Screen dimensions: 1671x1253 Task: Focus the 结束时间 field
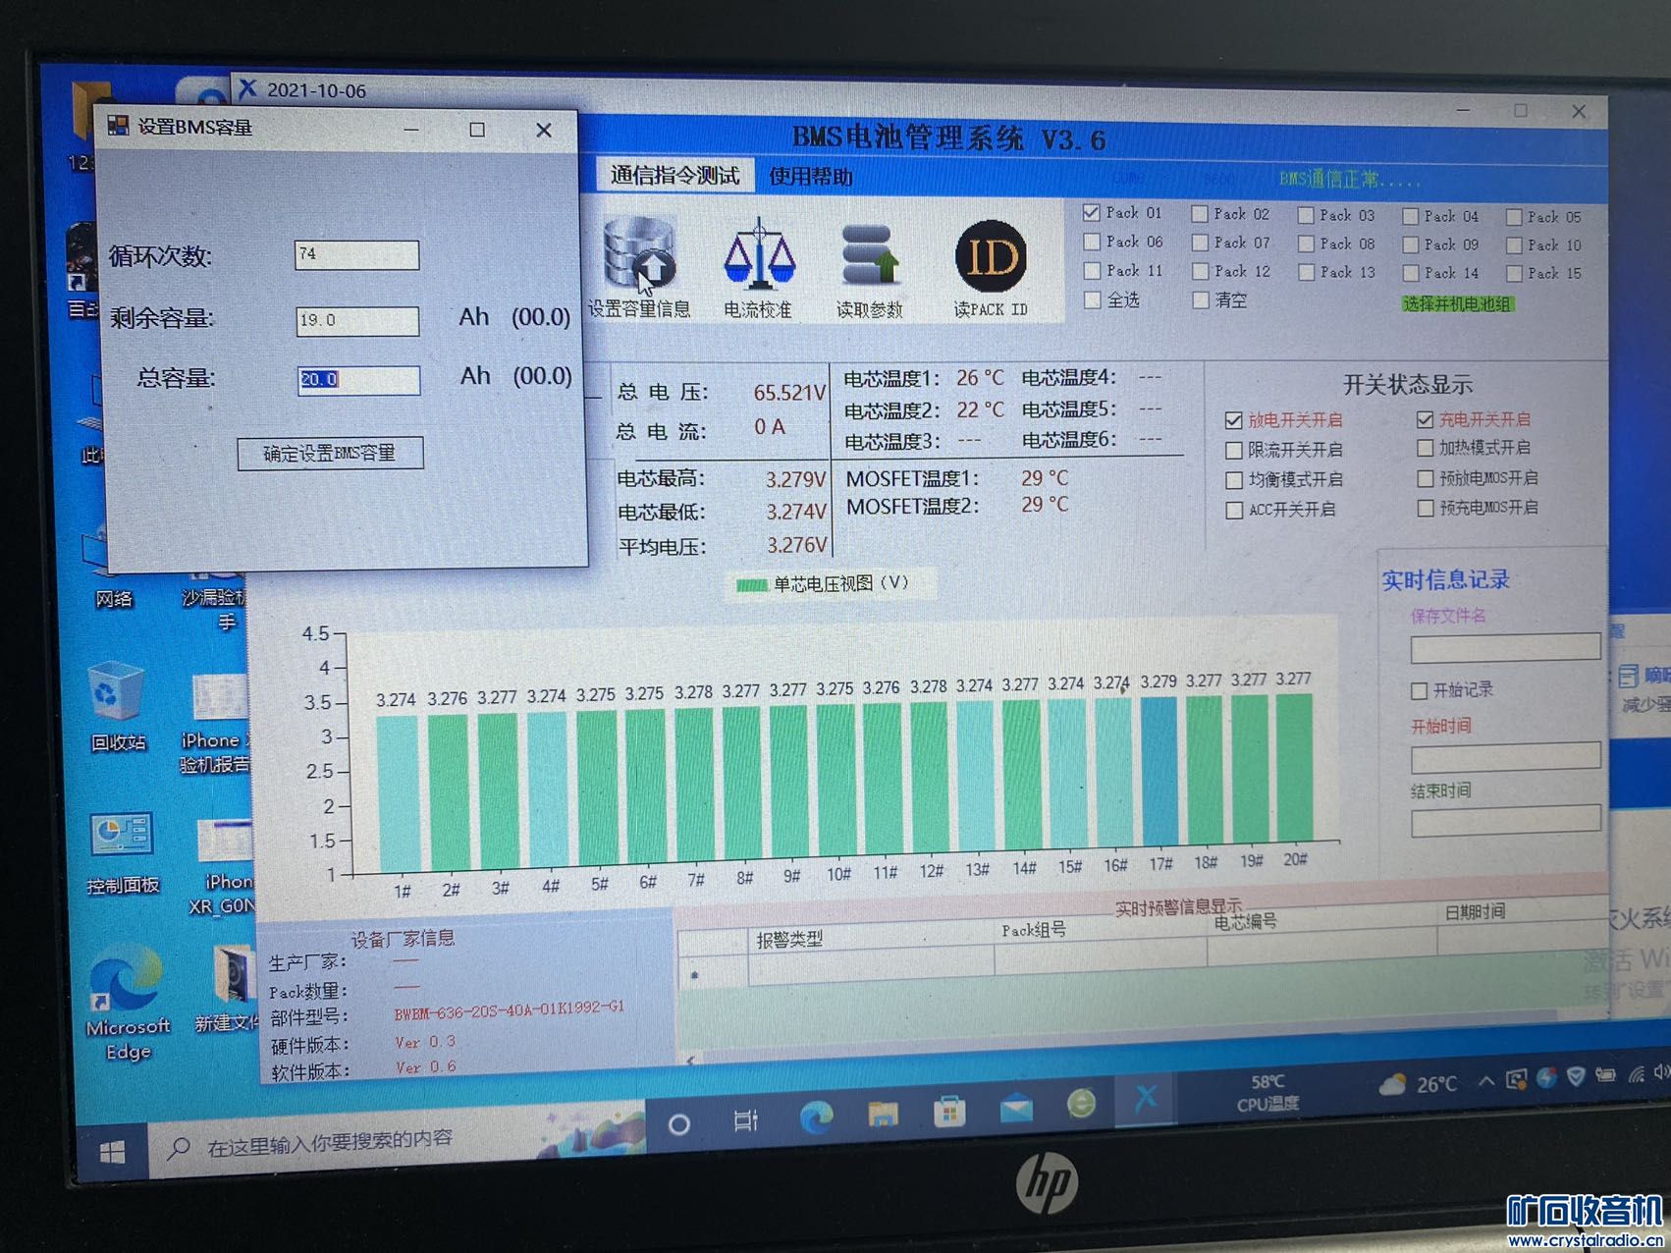[1506, 821]
